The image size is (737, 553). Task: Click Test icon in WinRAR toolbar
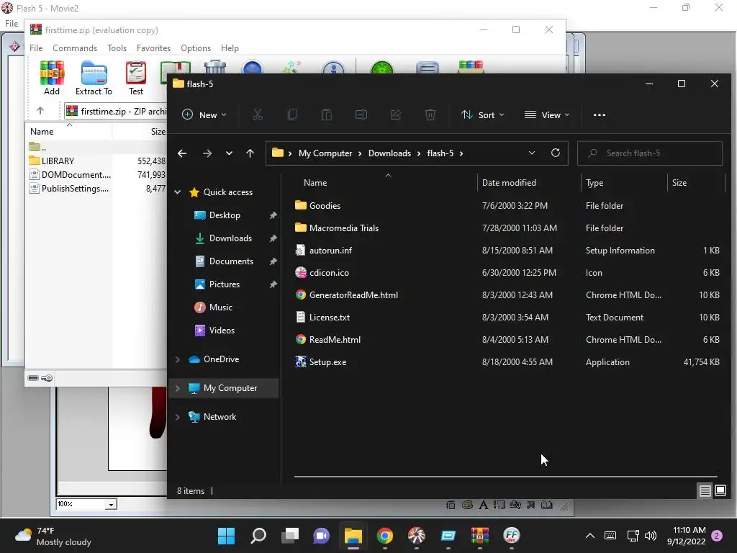click(136, 78)
